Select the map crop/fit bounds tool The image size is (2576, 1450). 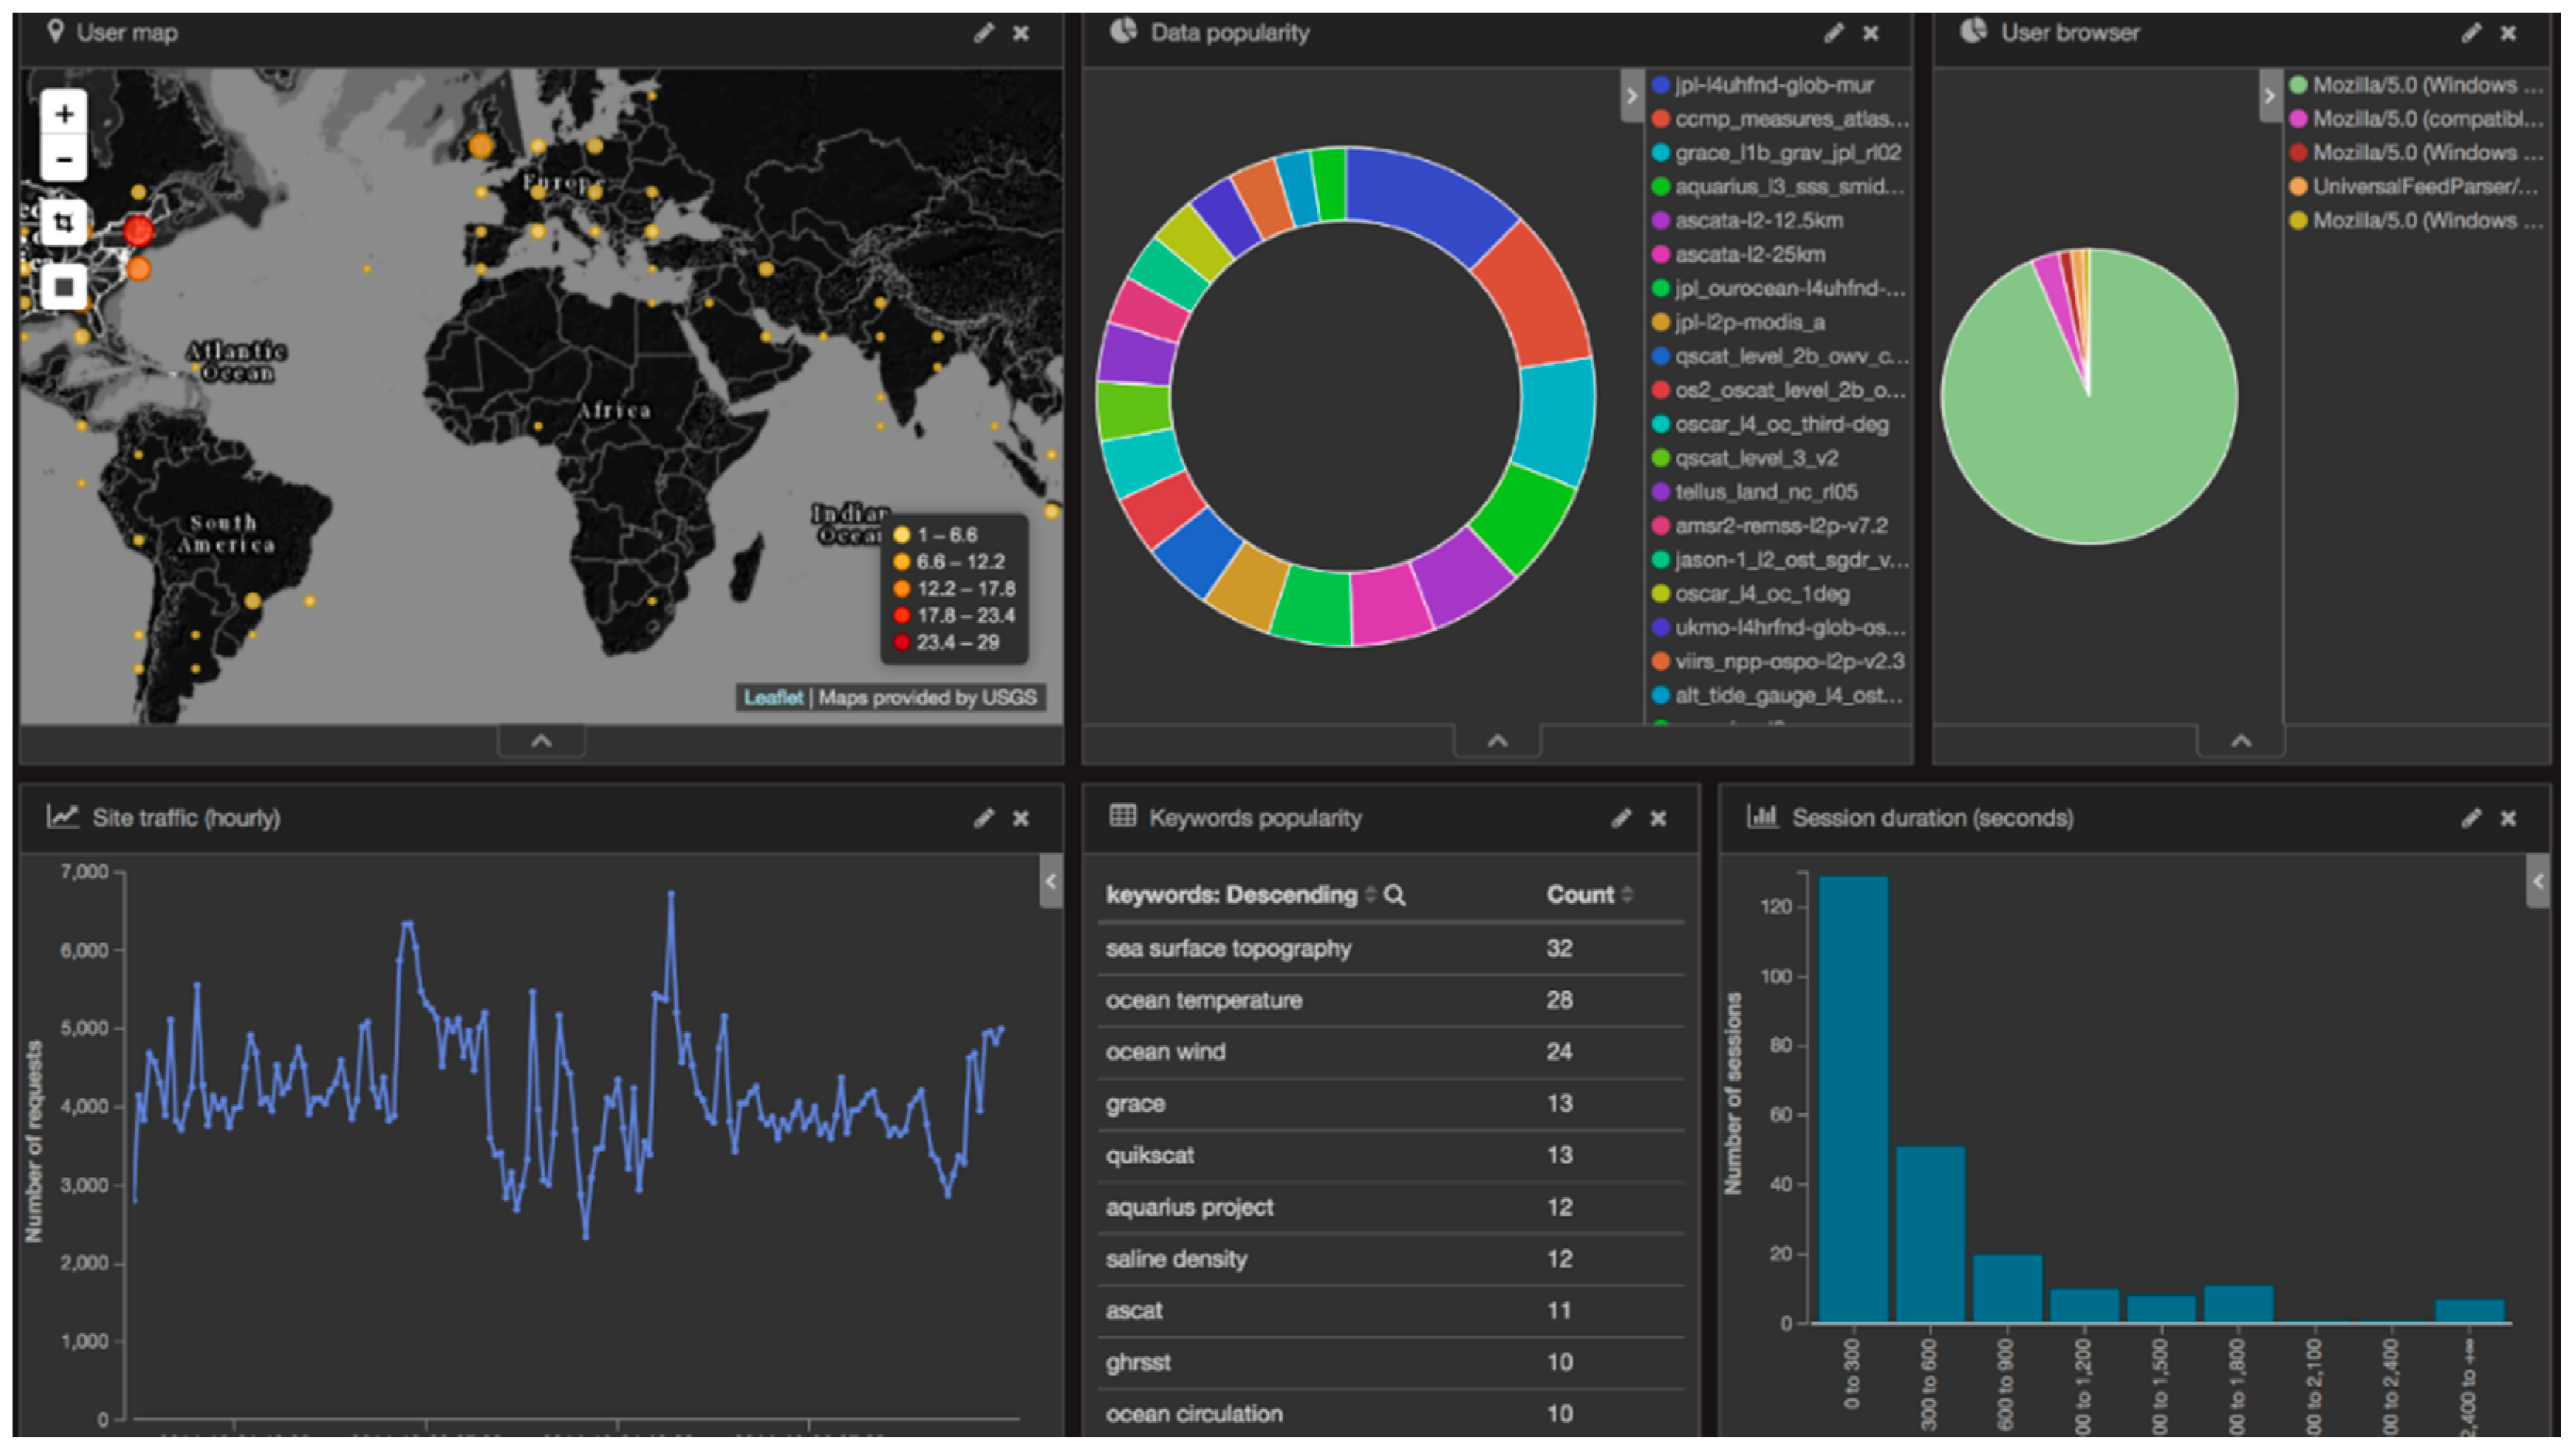click(64, 222)
